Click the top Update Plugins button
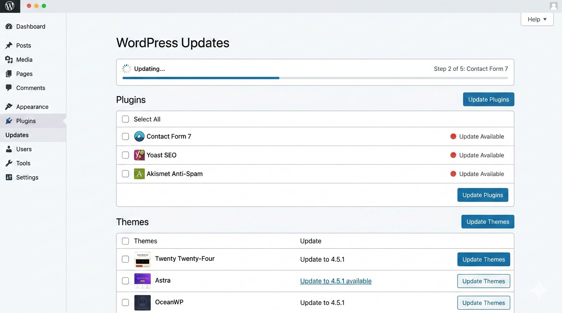562x313 pixels. (x=488, y=99)
